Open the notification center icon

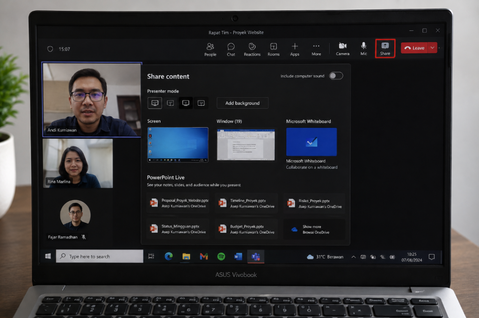click(432, 257)
